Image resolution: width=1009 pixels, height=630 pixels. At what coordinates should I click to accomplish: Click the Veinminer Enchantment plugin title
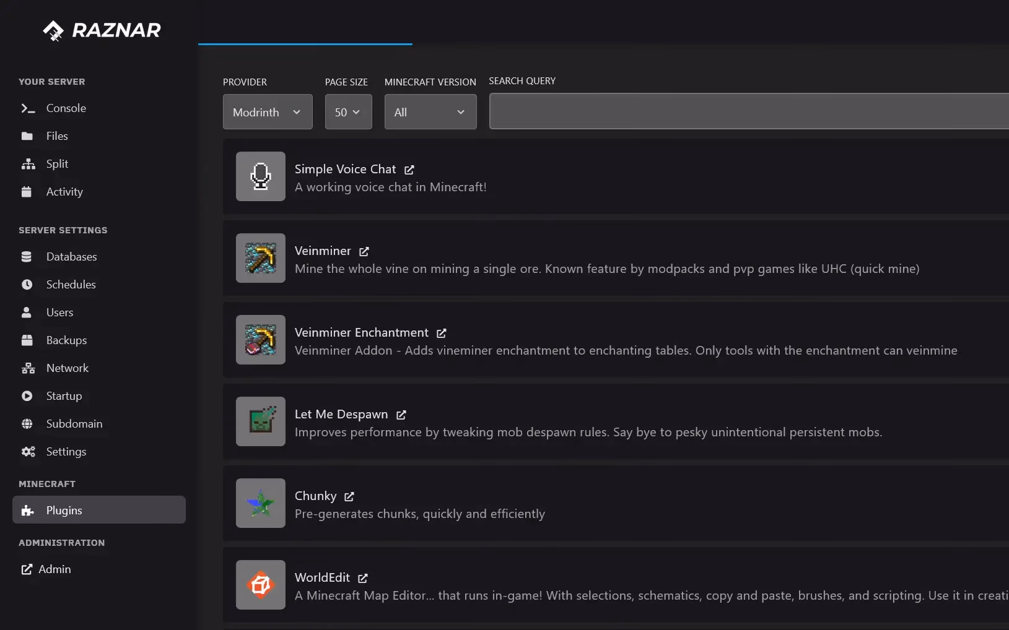[362, 333]
